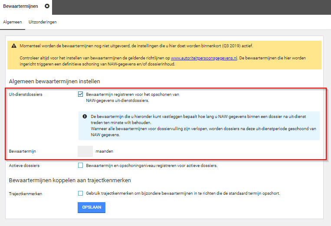Click the 'Uit-dienstdossiers' row label

pos(26,95)
